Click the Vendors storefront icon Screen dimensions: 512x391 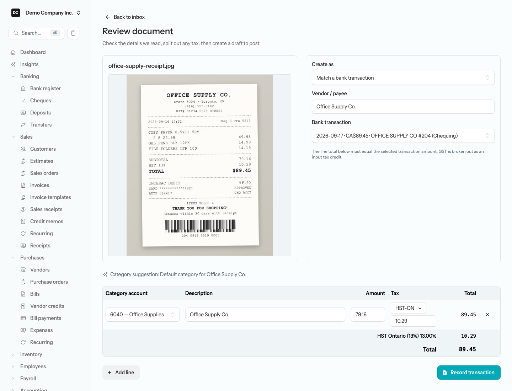[23, 270]
